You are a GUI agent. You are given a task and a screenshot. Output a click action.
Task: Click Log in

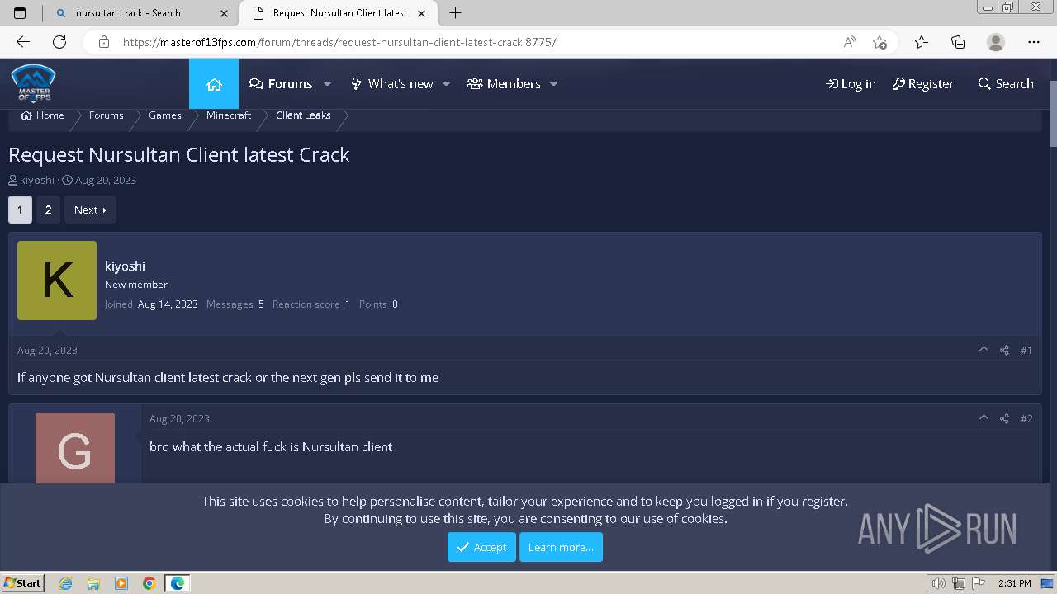click(x=851, y=84)
